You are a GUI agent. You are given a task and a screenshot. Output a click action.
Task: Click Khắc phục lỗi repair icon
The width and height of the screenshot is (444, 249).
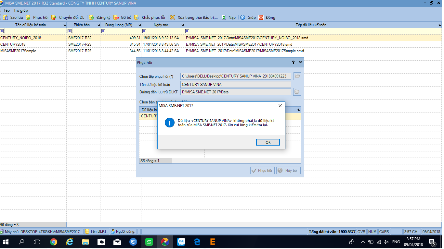coord(137,18)
